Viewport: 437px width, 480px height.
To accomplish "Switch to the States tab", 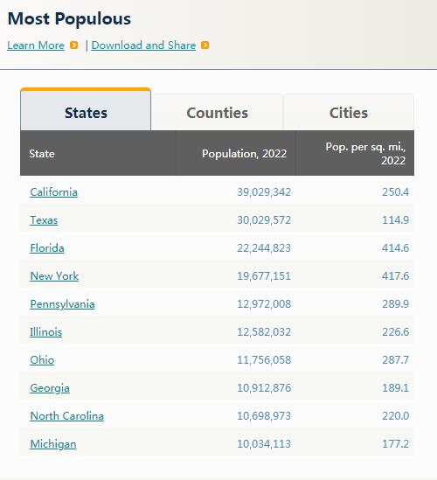I will tap(86, 110).
